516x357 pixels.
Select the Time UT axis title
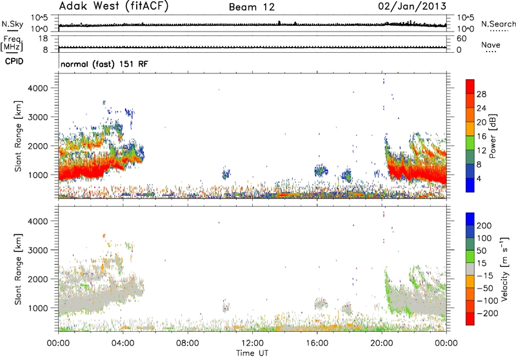pyautogui.click(x=252, y=353)
